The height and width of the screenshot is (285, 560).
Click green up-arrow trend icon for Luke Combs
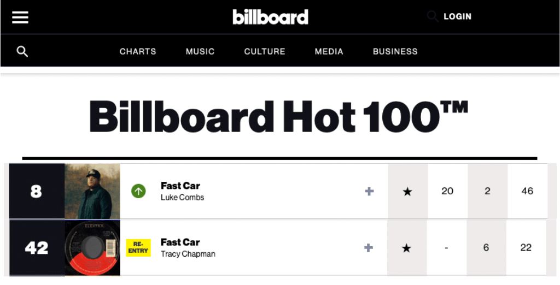[138, 191]
